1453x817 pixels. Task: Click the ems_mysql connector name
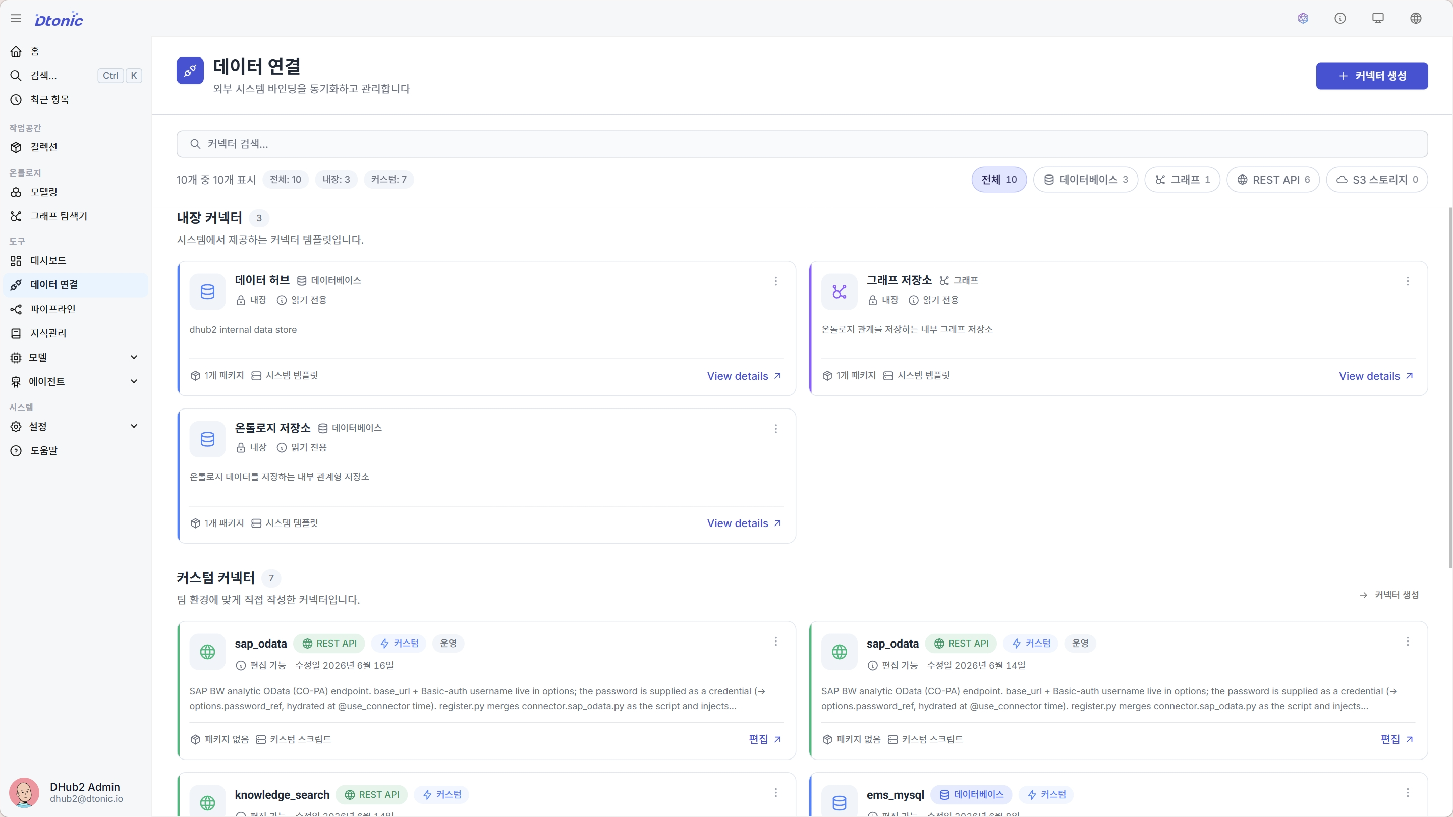[895, 795]
